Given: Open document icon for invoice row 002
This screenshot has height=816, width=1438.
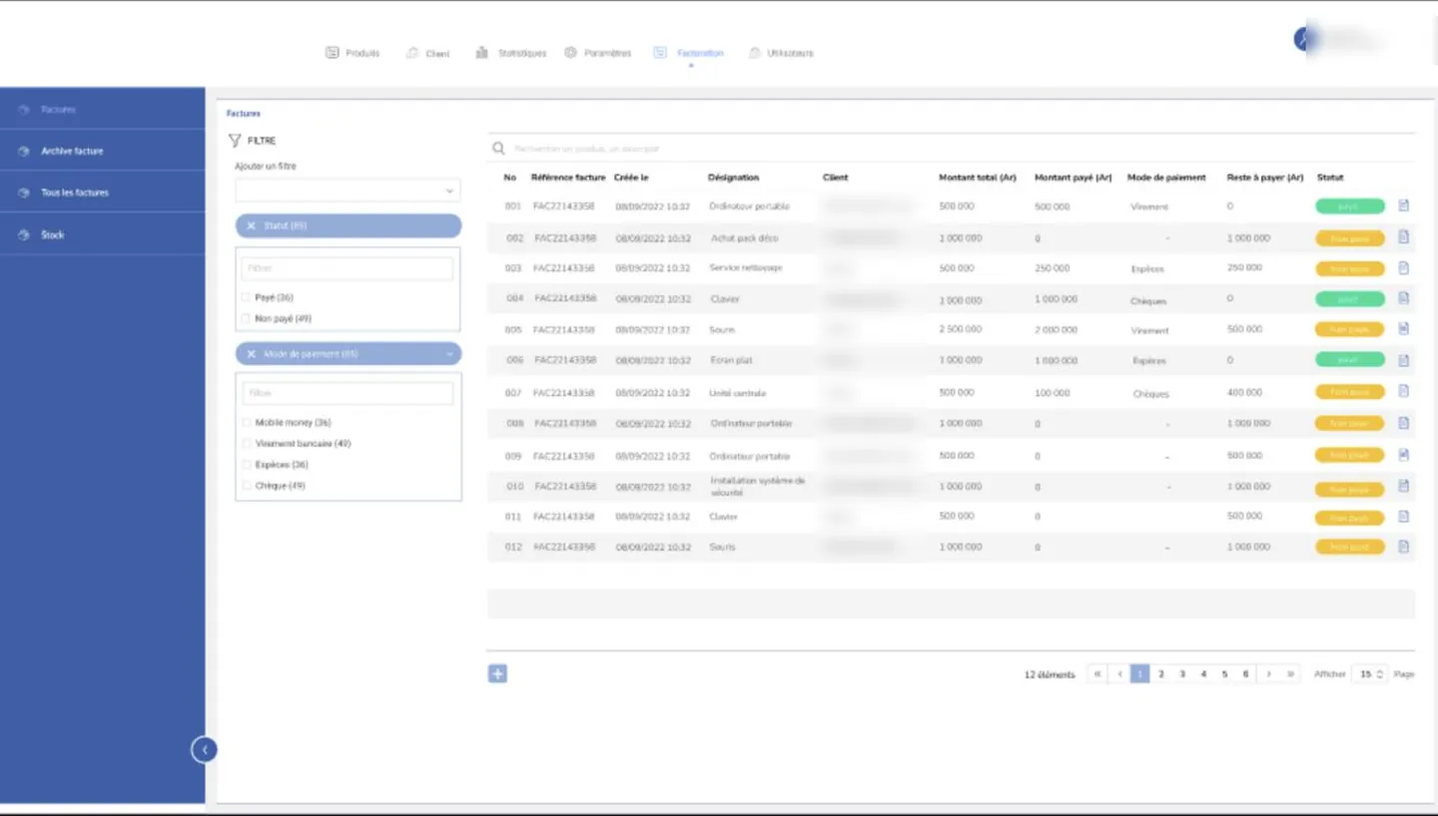Looking at the screenshot, I should point(1403,237).
